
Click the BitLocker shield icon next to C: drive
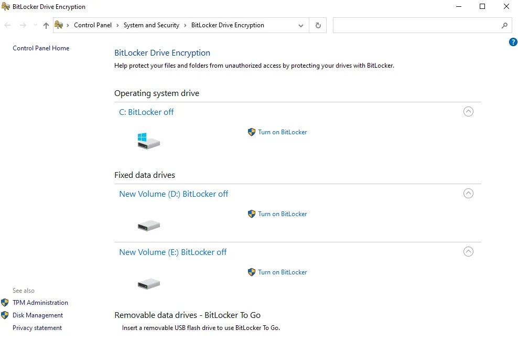(x=252, y=132)
